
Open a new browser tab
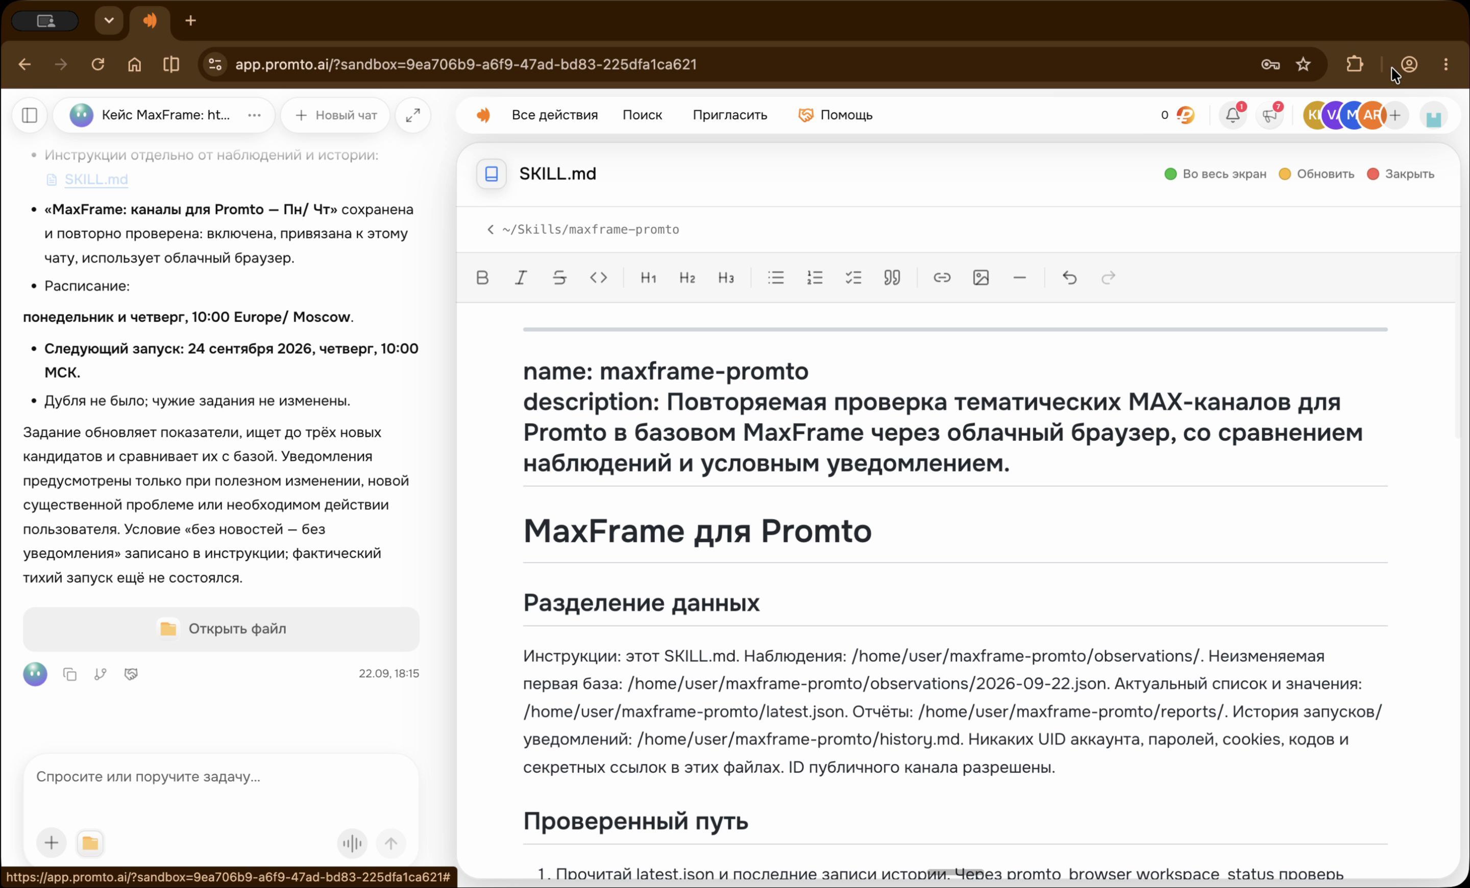pos(190,21)
